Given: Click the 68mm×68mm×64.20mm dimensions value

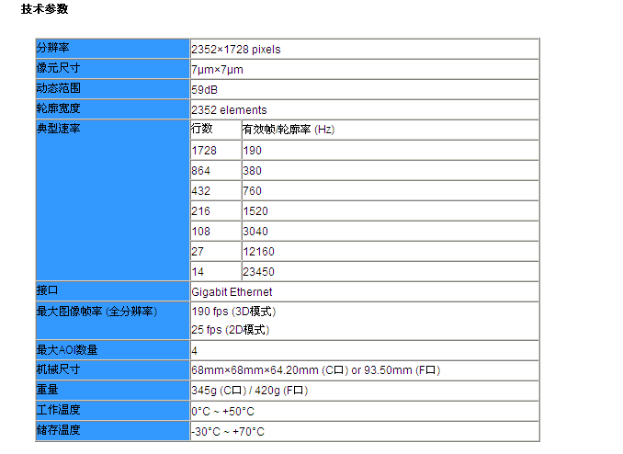Looking at the screenshot, I should 255,370.
